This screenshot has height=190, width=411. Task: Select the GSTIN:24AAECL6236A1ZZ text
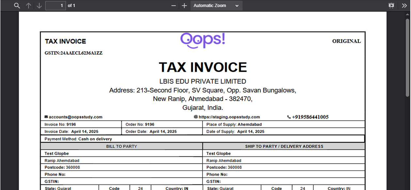[x=74, y=53]
